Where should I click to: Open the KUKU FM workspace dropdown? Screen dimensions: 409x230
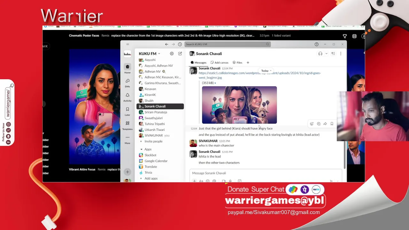click(149, 54)
